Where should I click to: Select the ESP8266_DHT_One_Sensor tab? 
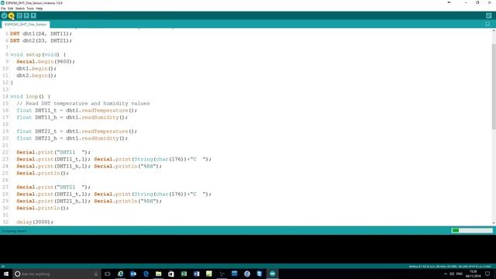[x=26, y=24]
